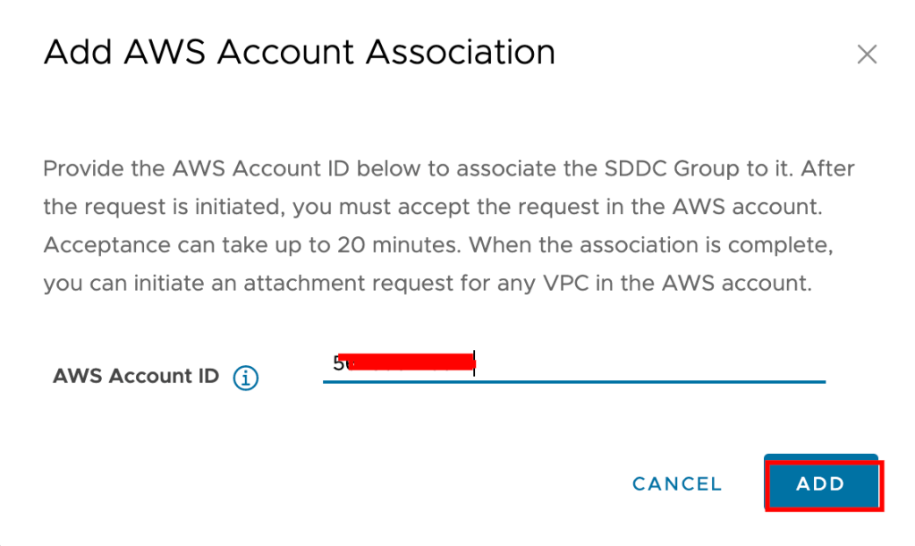Click the leading digit '5' of the account ID

[338, 363]
